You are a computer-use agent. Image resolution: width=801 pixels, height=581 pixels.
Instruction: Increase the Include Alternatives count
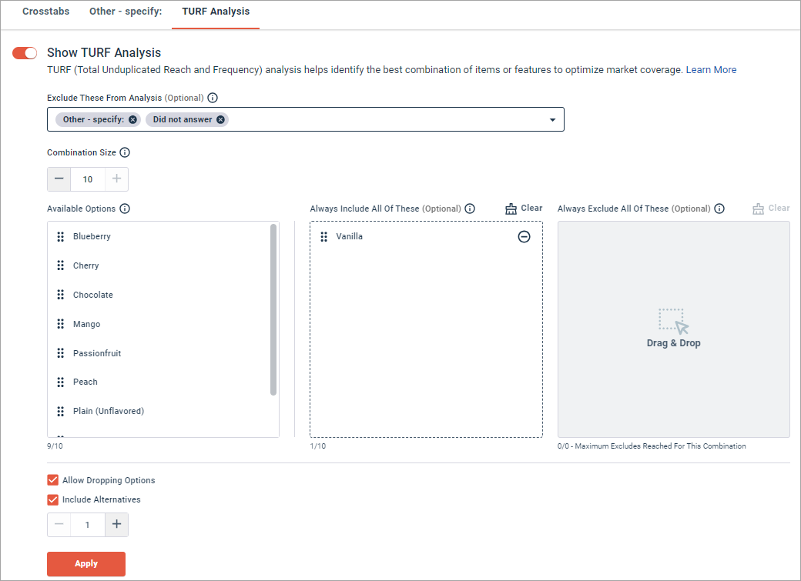pos(116,524)
